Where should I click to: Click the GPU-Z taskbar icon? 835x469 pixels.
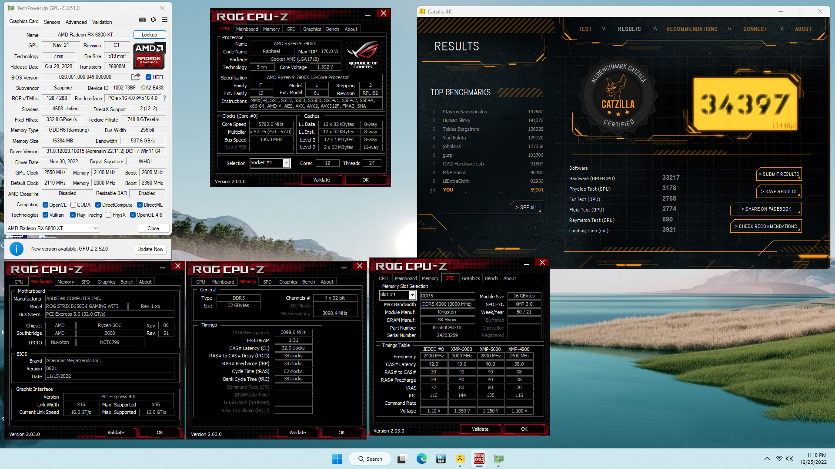[x=498, y=459]
